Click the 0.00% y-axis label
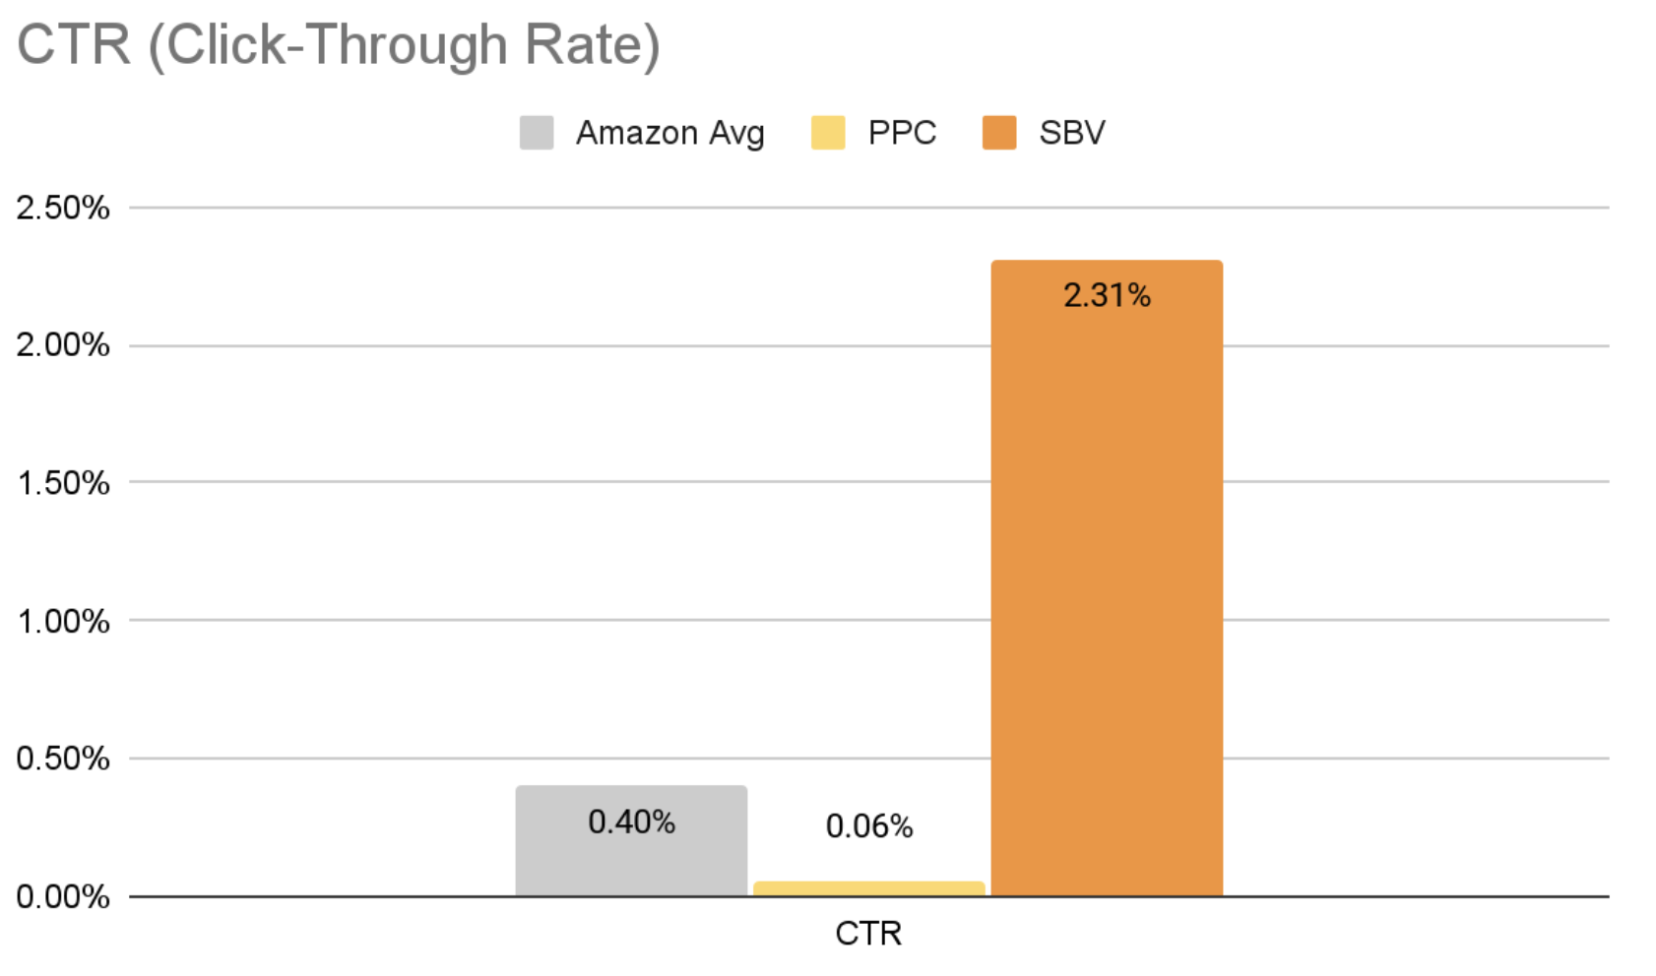Image resolution: width=1656 pixels, height=976 pixels. coord(63,896)
